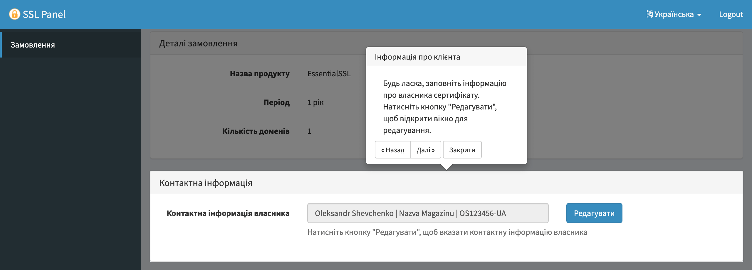Click the Кількість доменів label
This screenshot has height=270, width=752.
tap(256, 131)
